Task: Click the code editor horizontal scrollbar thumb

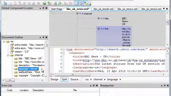Action: pos(73,75)
